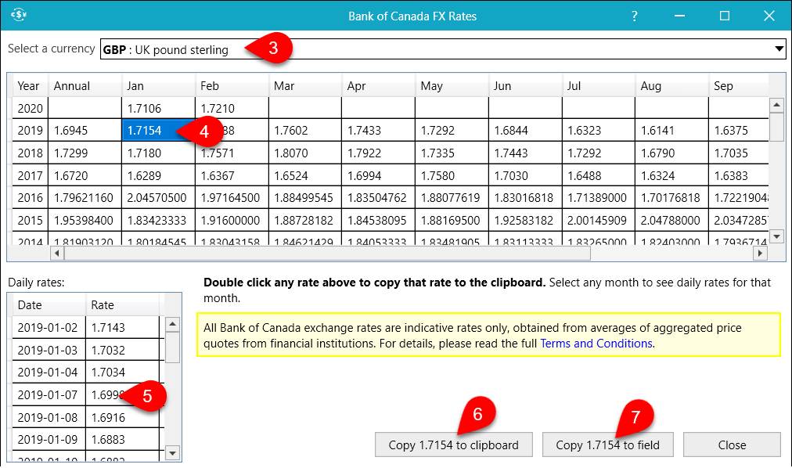792x468 pixels.
Task: Select the 2019 Jun rate 1.6844
Action: 525,130
